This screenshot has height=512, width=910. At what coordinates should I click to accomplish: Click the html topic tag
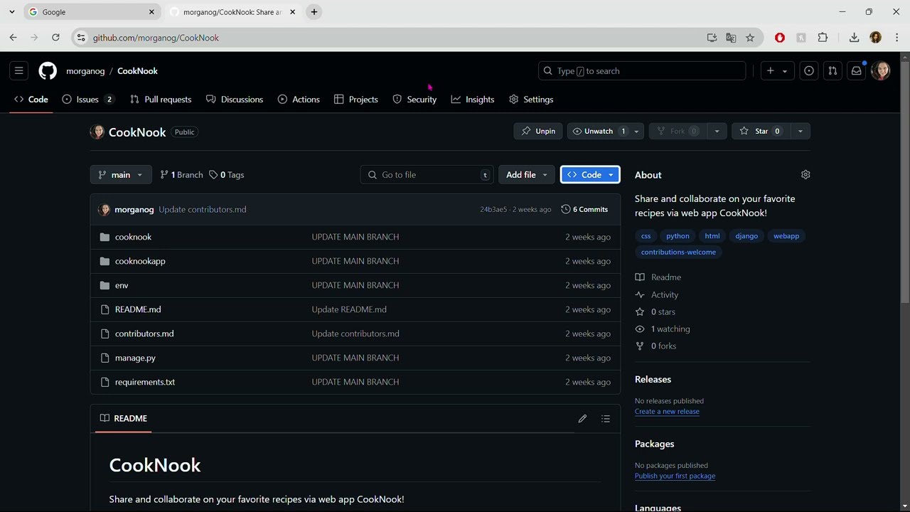tap(712, 236)
